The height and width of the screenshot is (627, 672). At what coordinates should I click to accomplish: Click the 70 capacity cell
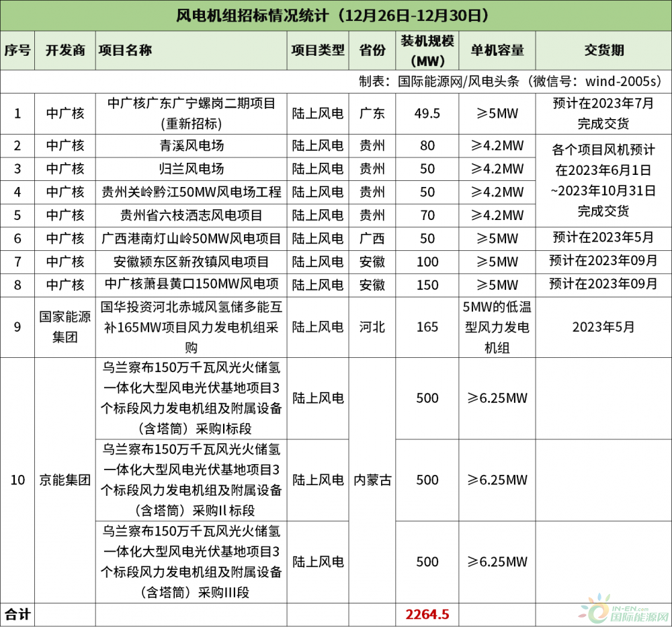pos(427,215)
